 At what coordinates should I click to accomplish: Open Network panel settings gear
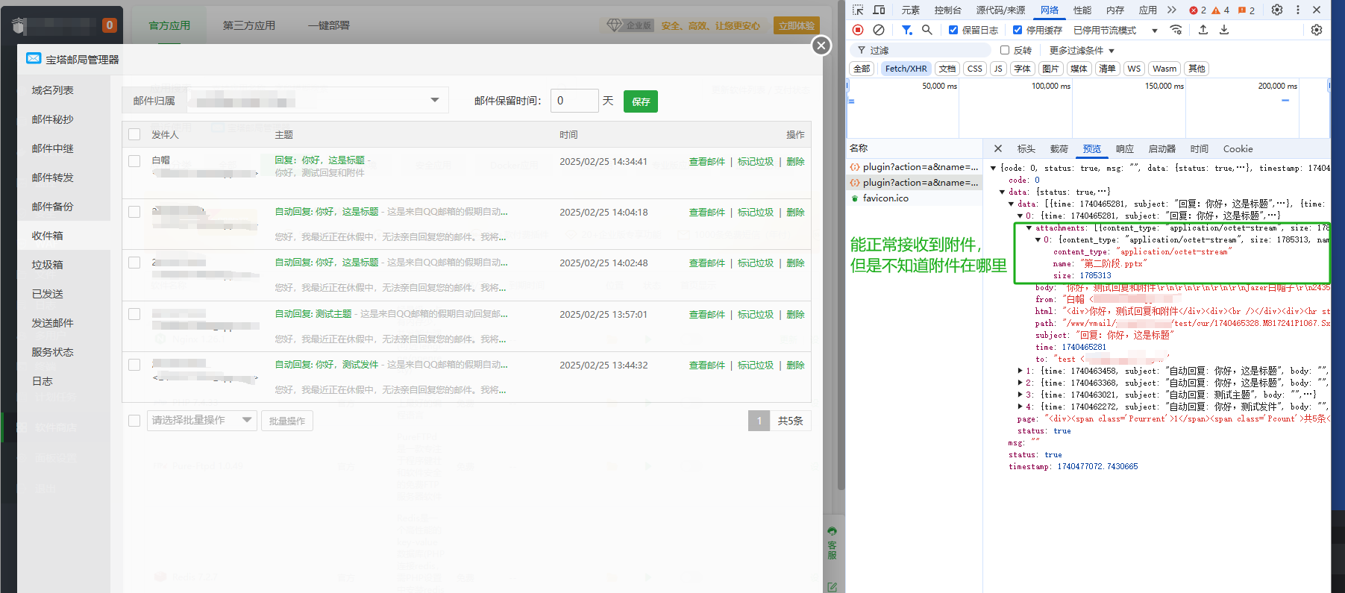pyautogui.click(x=1317, y=30)
